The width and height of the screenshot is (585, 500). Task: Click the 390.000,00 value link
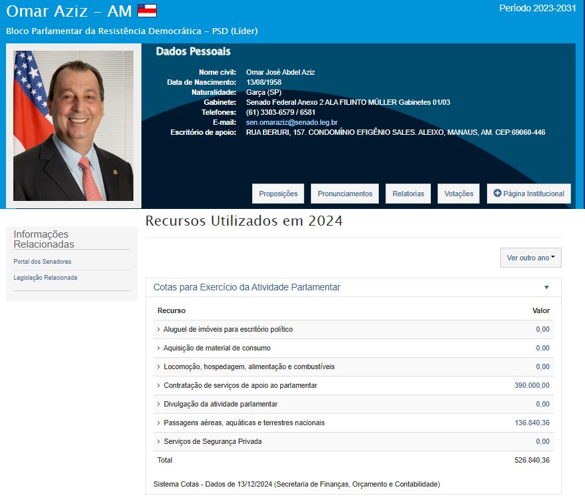(x=532, y=385)
